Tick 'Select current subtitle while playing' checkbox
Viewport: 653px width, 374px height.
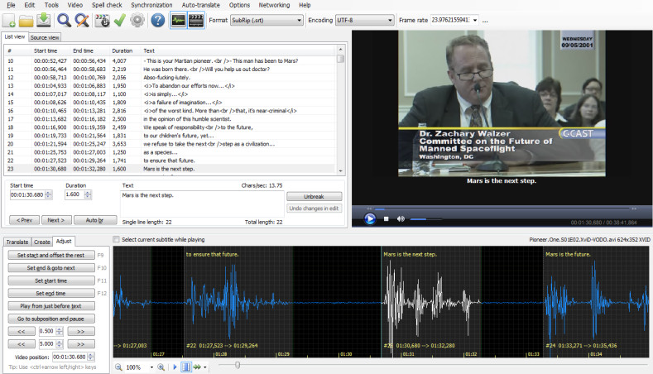pyautogui.click(x=116, y=239)
